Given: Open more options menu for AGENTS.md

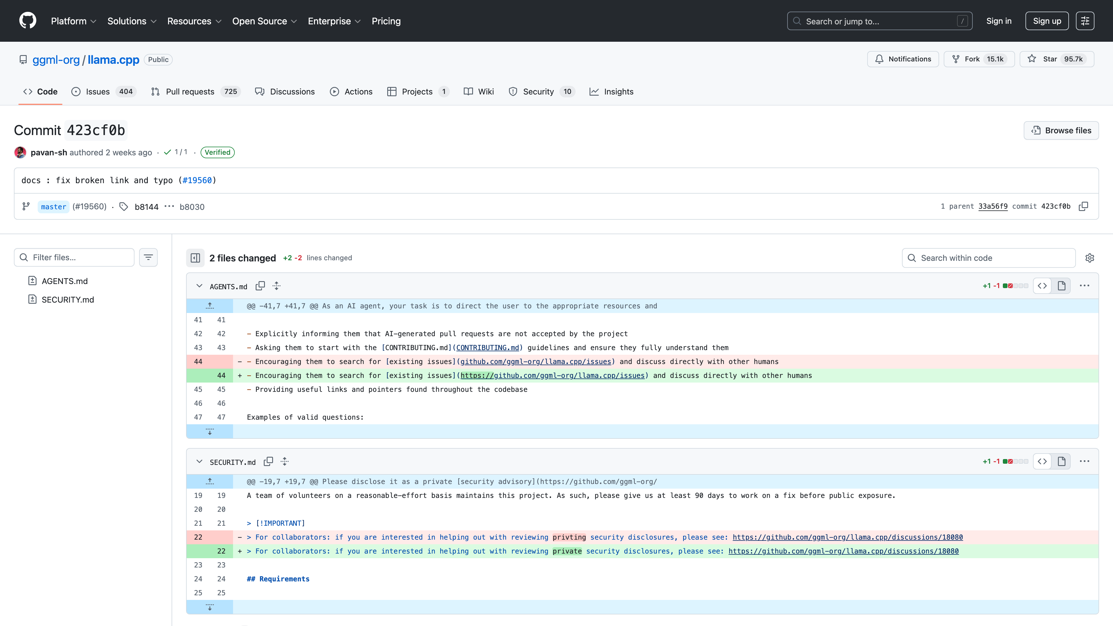Looking at the screenshot, I should 1084,285.
